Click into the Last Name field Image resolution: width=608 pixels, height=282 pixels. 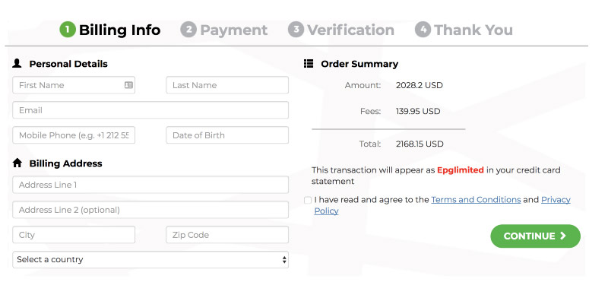point(227,85)
